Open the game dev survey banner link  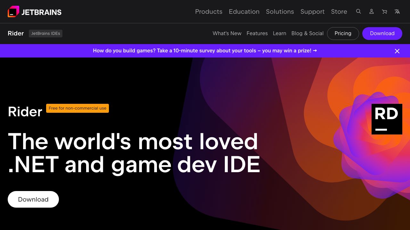[x=205, y=50]
